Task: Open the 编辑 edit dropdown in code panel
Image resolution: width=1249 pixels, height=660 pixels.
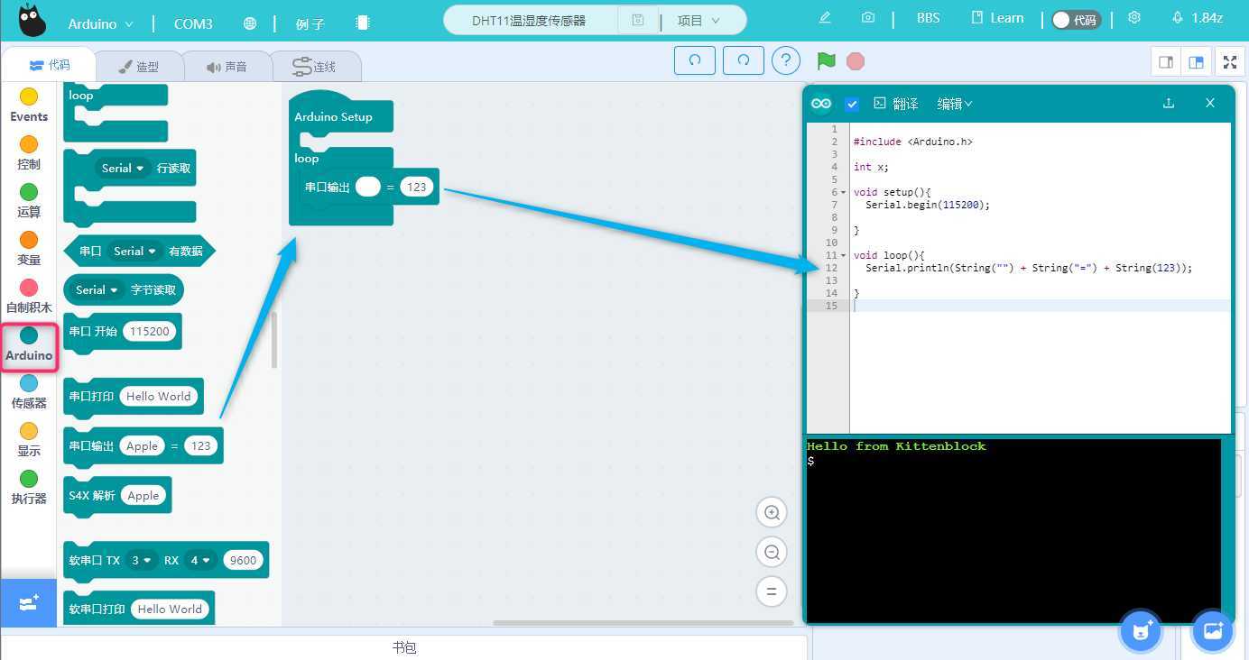Action: click(x=955, y=104)
